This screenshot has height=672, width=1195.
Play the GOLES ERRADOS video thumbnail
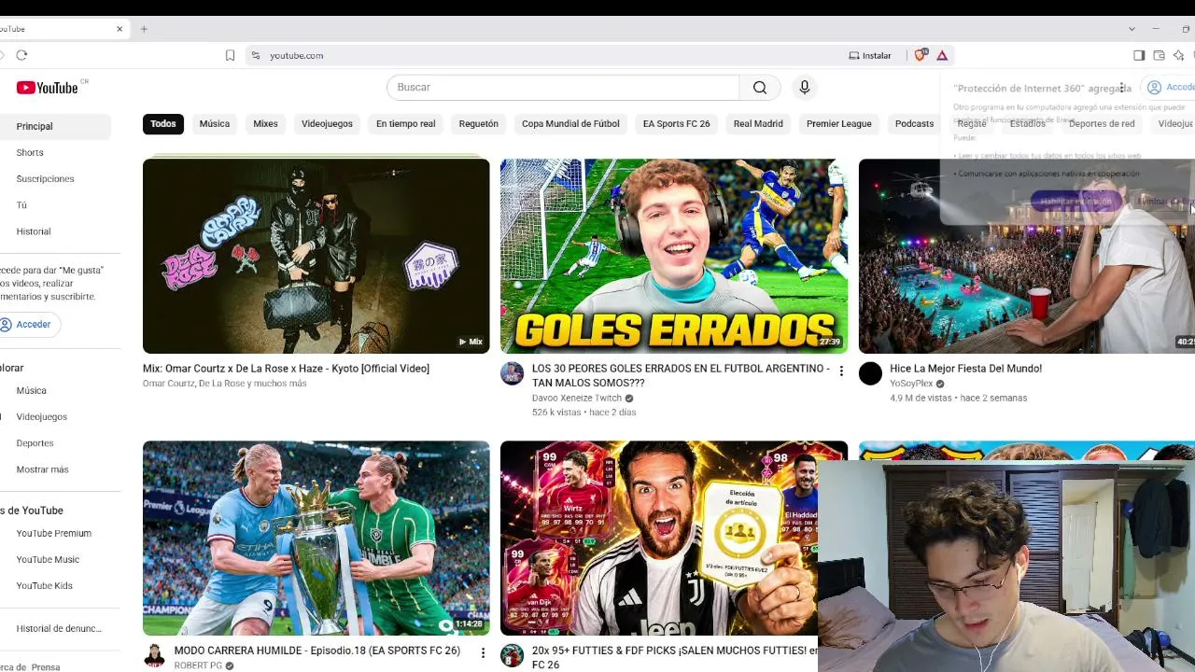pyautogui.click(x=674, y=256)
